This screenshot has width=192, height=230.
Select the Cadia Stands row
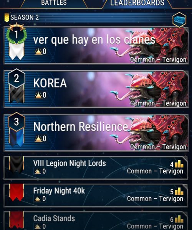click(96, 221)
